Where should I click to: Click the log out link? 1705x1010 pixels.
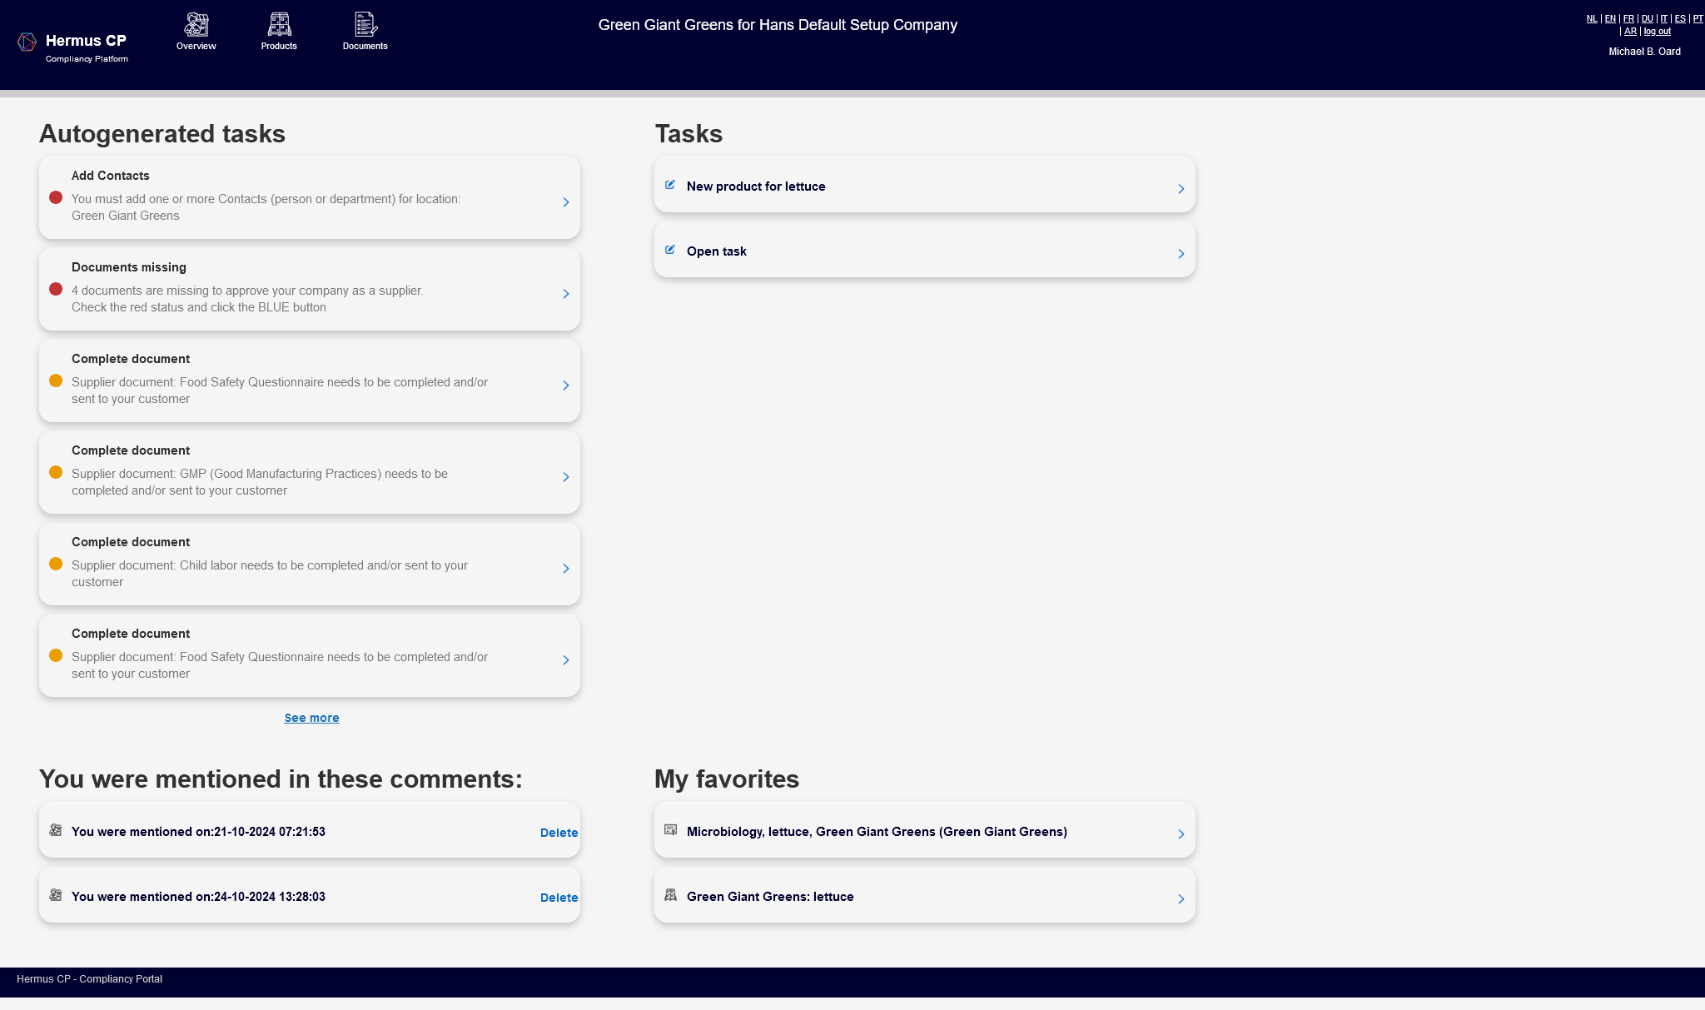(1657, 32)
